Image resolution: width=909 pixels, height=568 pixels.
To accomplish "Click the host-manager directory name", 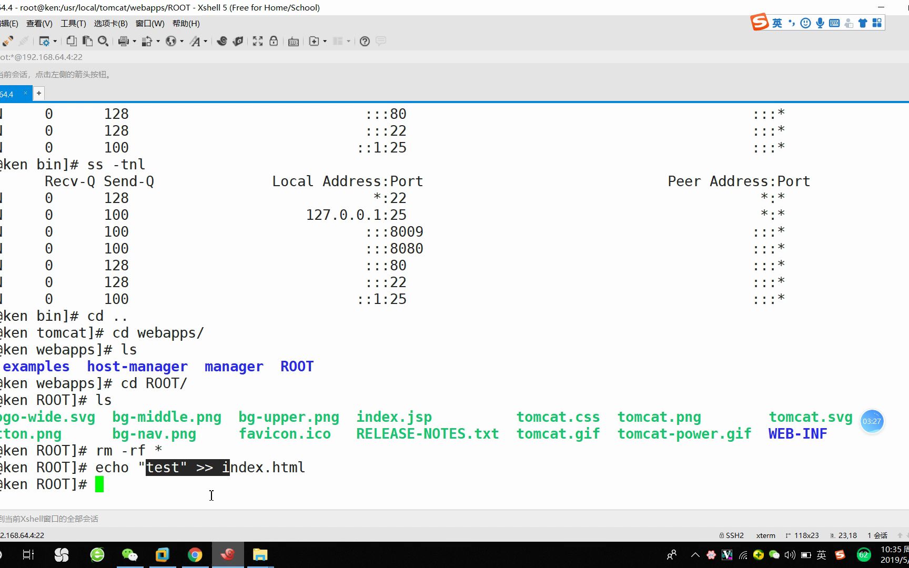I will coord(137,367).
